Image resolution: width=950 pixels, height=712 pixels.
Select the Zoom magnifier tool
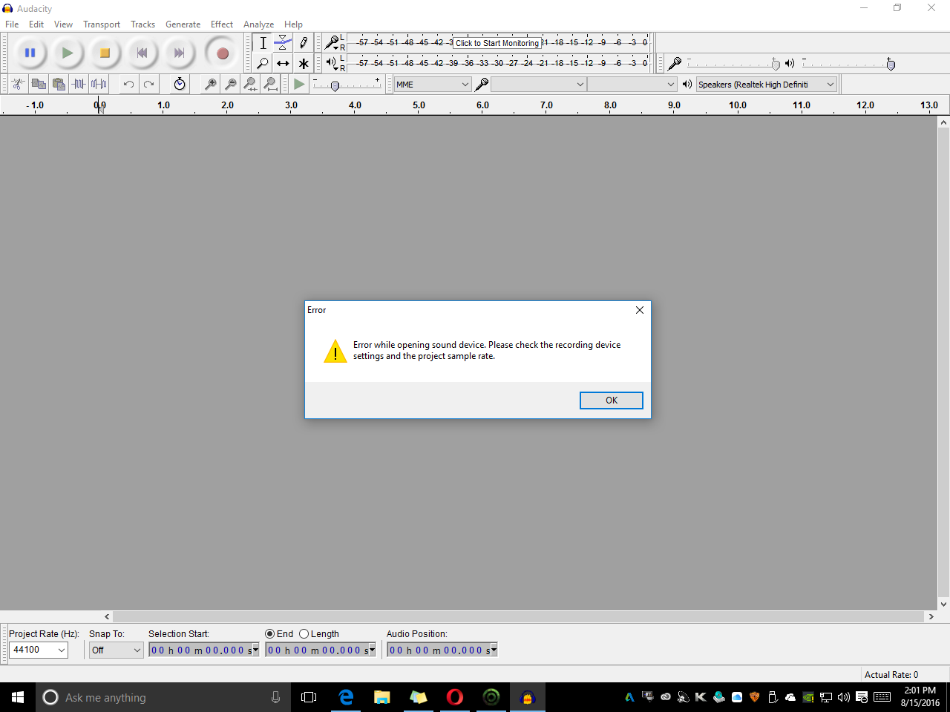(x=263, y=63)
